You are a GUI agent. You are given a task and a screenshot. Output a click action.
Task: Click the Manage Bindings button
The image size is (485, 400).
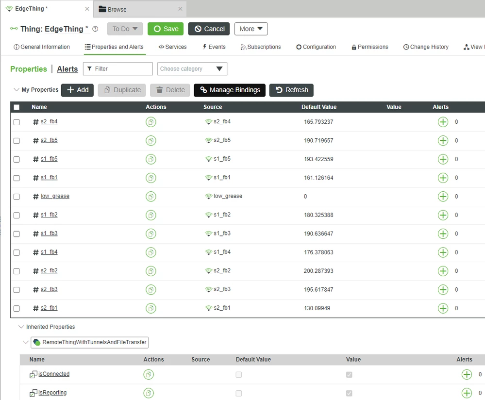click(230, 90)
